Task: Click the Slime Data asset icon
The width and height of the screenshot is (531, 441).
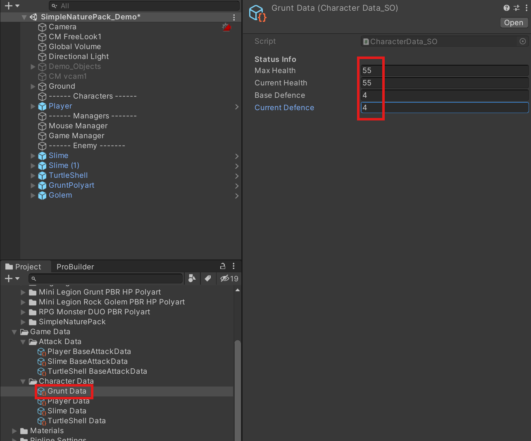Action: tap(42, 411)
